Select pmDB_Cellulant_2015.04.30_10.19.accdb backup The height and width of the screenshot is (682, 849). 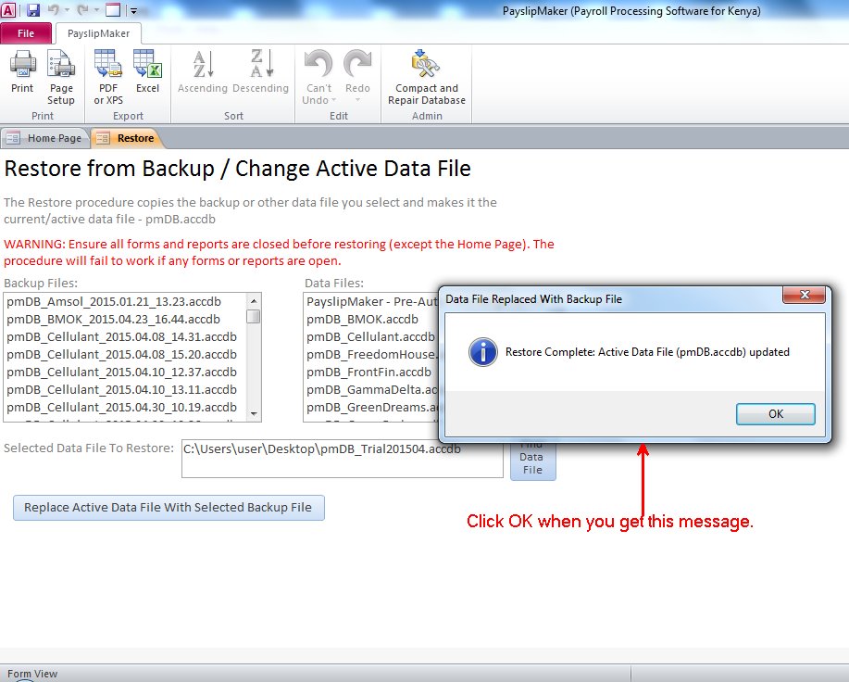point(122,408)
